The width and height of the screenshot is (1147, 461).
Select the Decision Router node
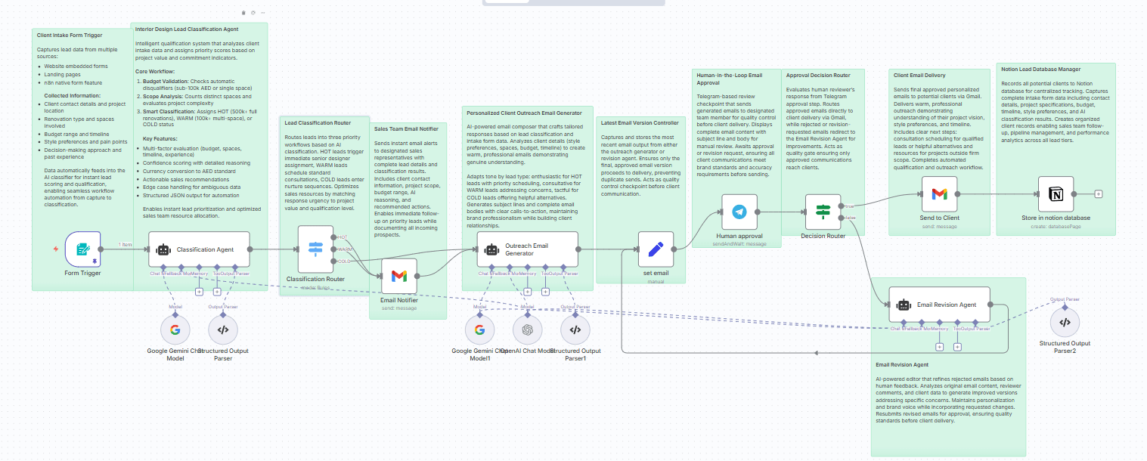(x=823, y=212)
